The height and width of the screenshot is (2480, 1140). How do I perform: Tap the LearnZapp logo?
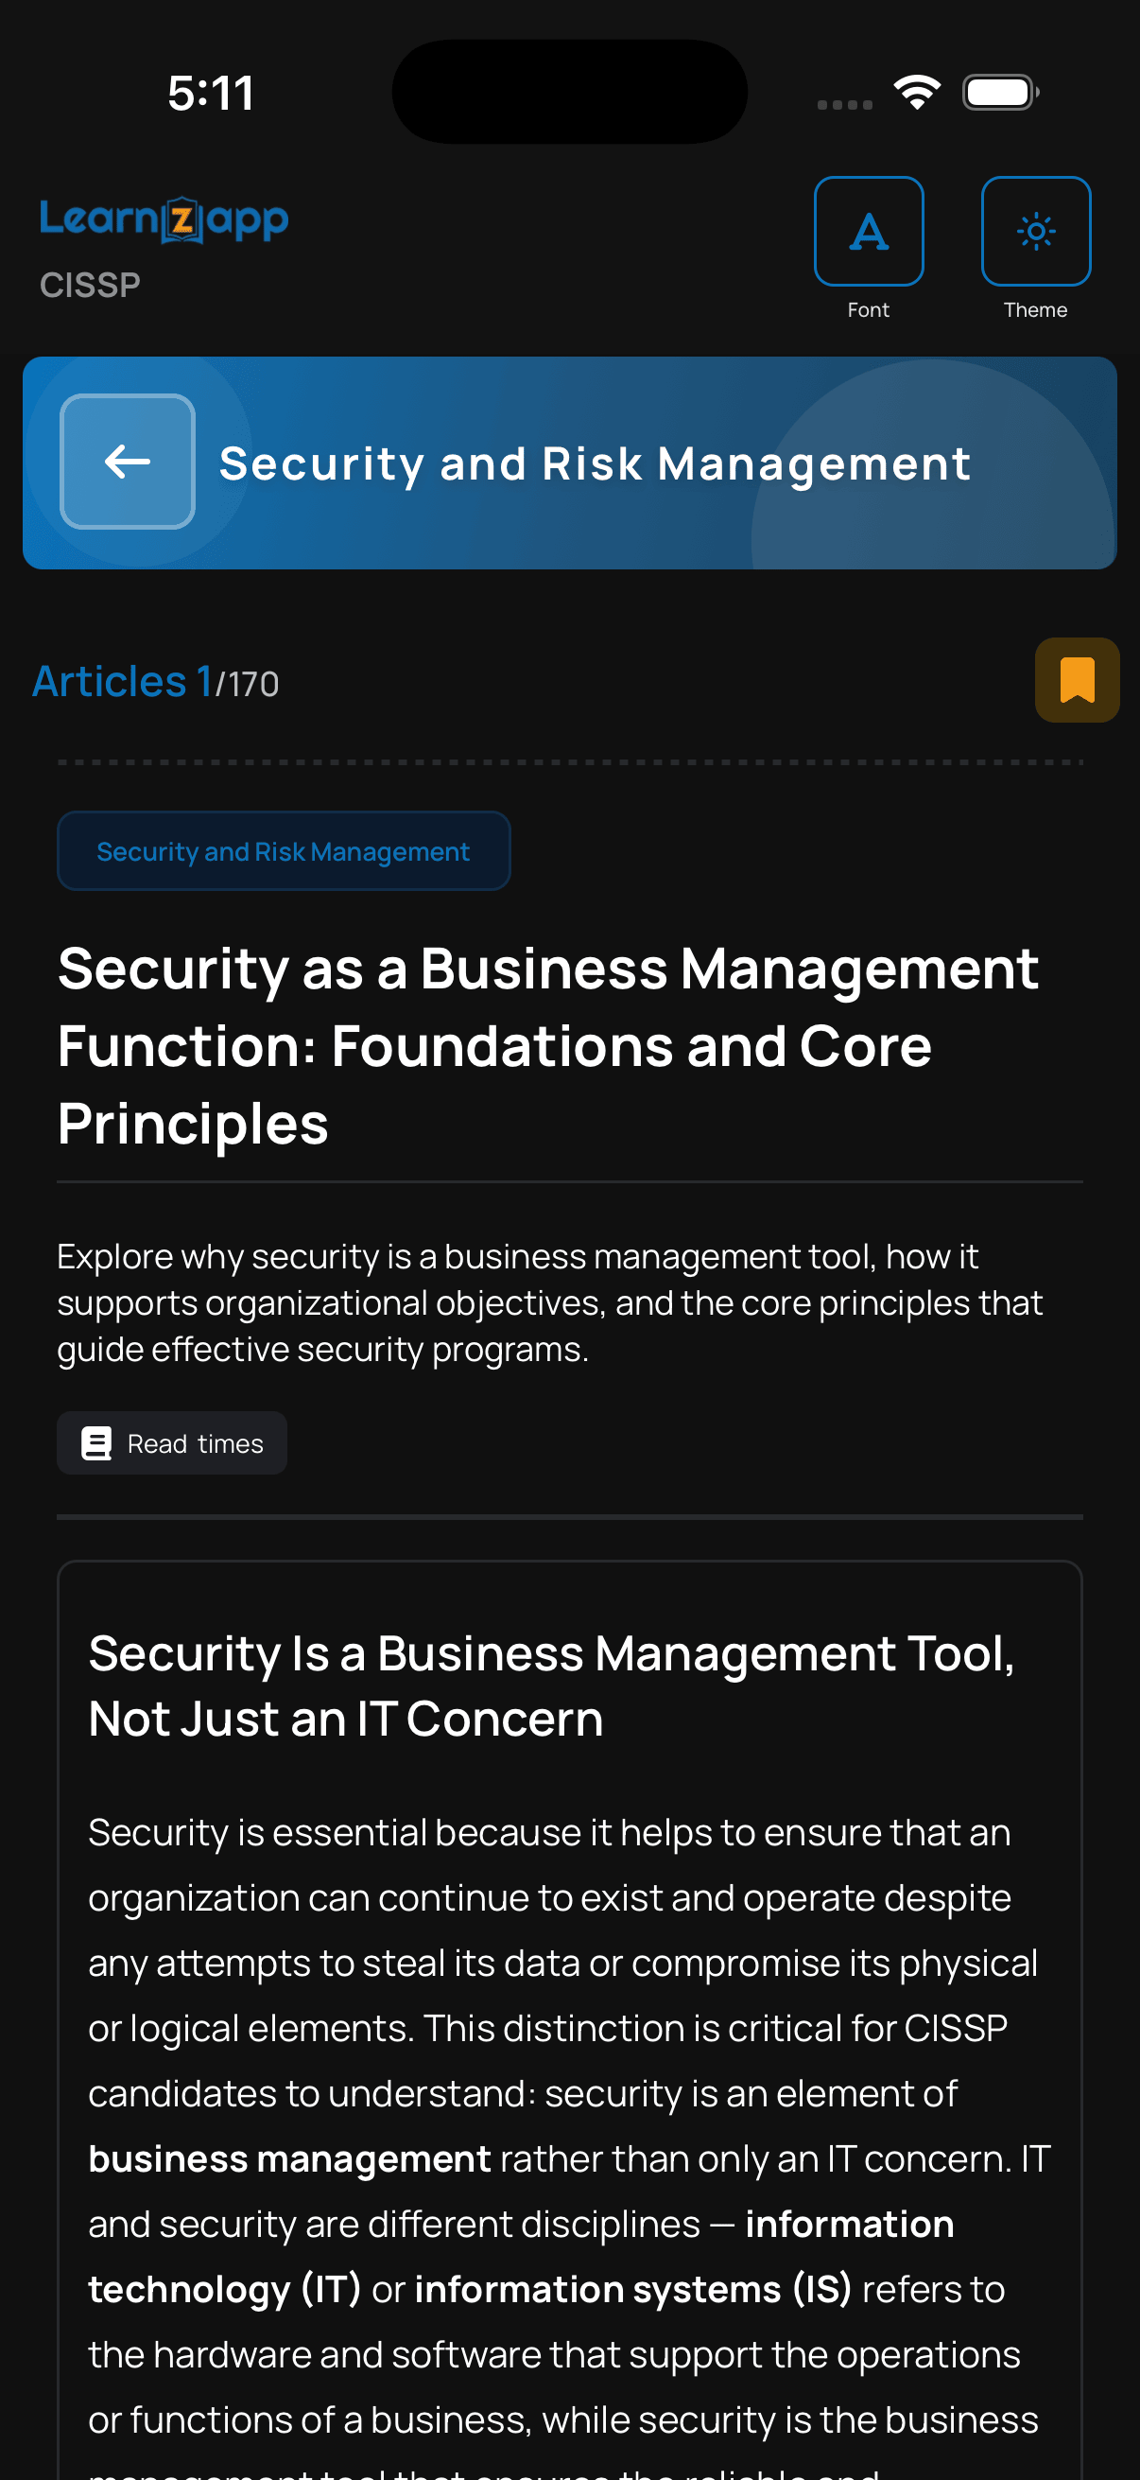[x=164, y=219]
